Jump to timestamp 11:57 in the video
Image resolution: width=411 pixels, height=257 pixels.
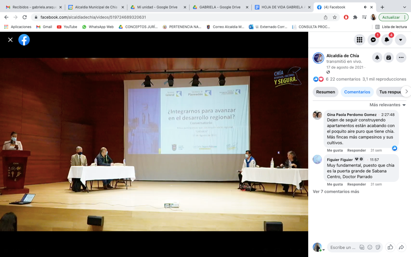374,160
